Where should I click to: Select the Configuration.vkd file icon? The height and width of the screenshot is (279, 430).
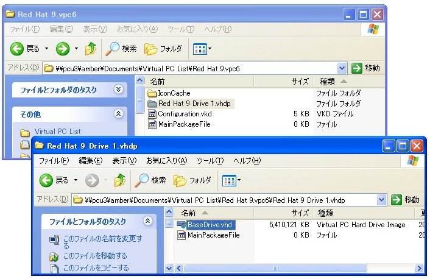[152, 114]
